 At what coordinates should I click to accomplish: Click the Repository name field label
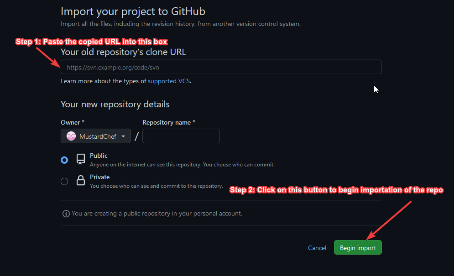pyautogui.click(x=168, y=123)
